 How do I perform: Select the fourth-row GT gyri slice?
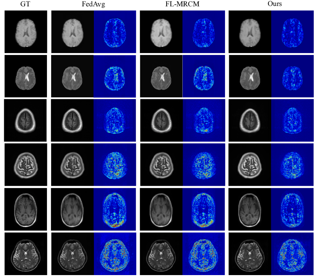(26, 164)
